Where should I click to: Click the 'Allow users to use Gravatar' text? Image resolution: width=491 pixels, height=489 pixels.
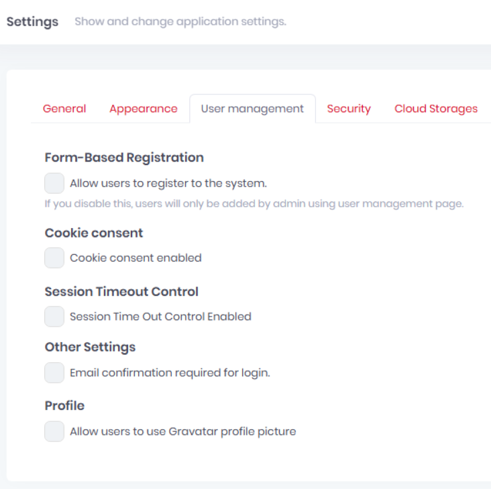183,432
